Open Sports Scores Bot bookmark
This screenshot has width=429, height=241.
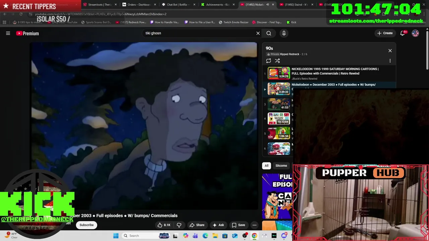(96, 22)
